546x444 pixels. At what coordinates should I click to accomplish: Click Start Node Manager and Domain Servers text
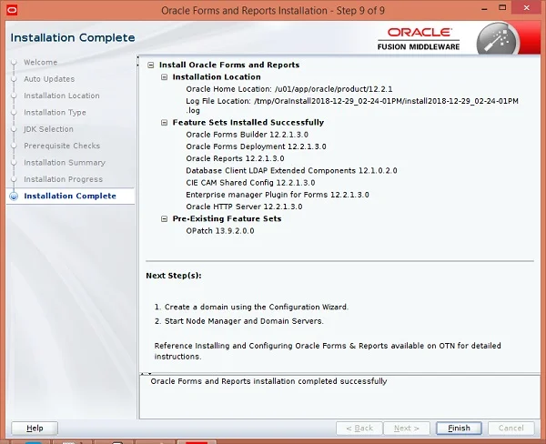[x=238, y=321]
